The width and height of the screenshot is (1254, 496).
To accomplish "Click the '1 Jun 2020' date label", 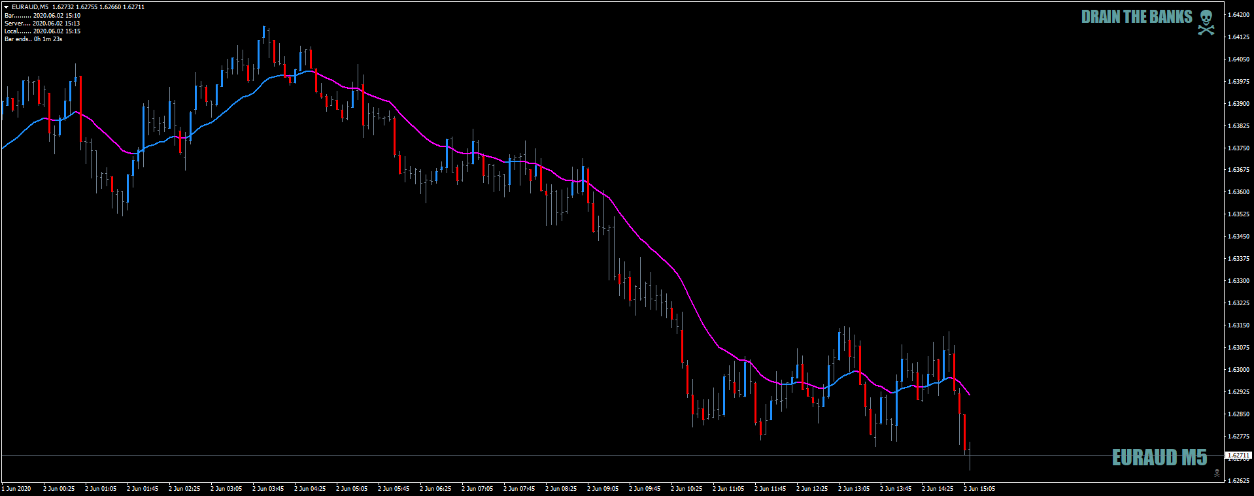I will pos(16,488).
